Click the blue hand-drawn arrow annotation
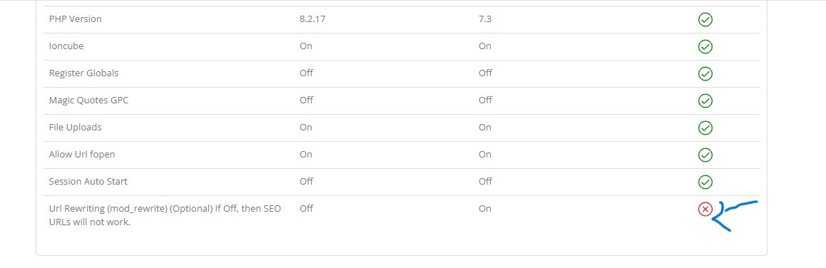The image size is (826, 268). 735,216
